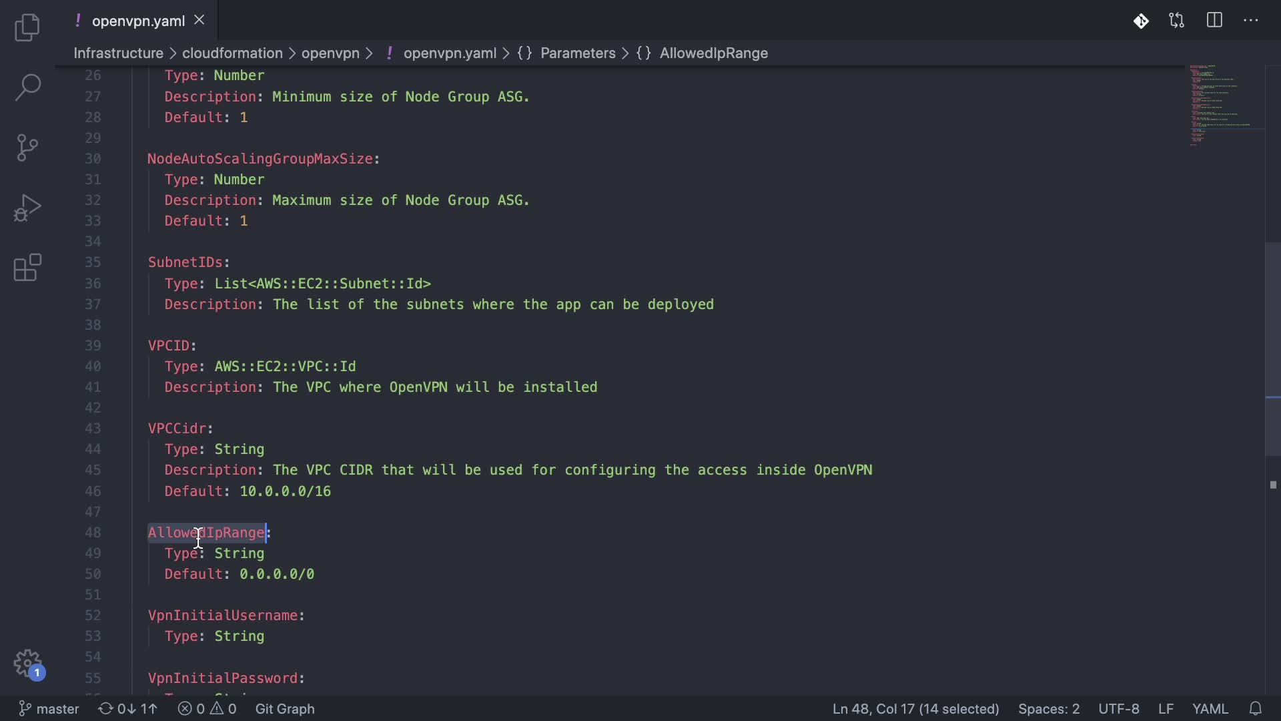Change indentation via Spaces: 2
1281x721 pixels.
click(1048, 709)
